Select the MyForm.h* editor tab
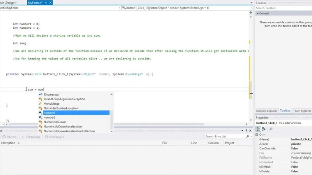The image size is (312, 175). (x=35, y=3)
